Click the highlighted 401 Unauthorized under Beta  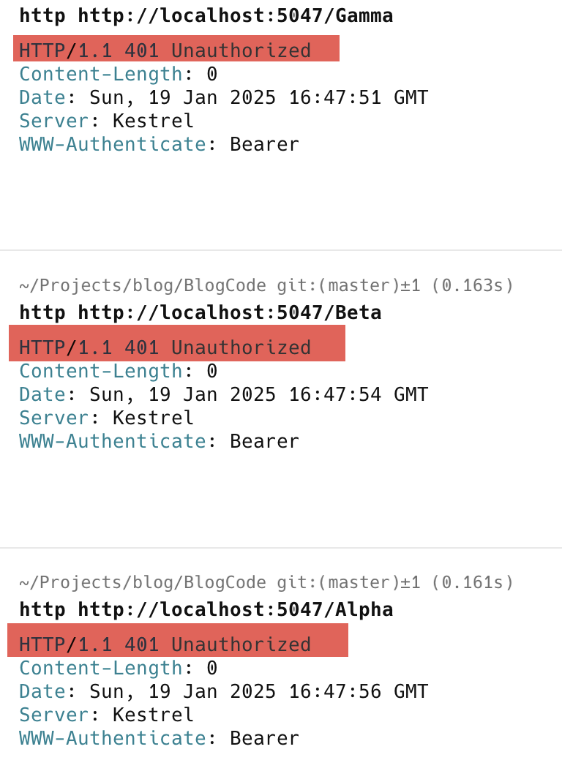tap(165, 347)
